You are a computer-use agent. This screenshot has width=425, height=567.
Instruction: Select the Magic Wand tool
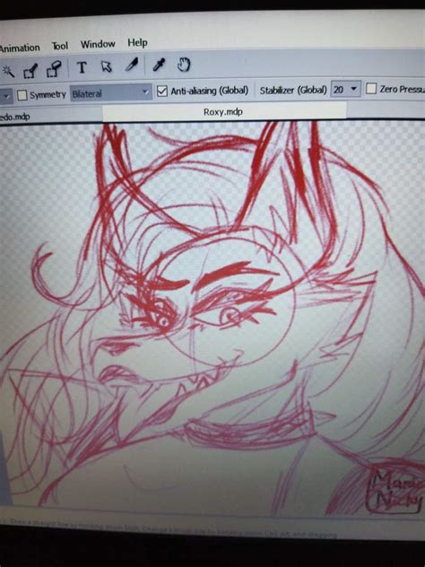click(7, 71)
